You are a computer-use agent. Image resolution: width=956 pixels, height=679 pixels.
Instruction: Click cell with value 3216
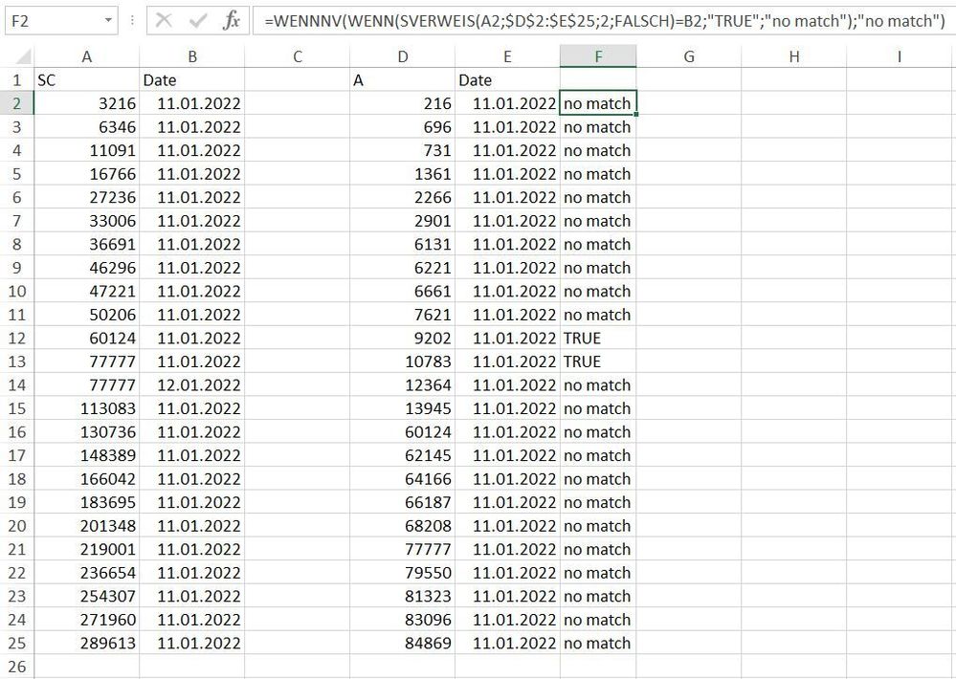pyautogui.click(x=86, y=103)
